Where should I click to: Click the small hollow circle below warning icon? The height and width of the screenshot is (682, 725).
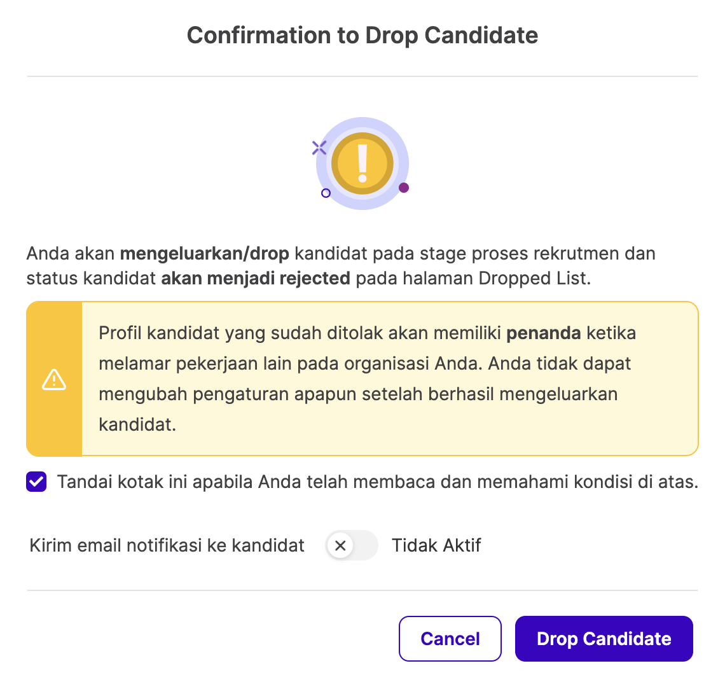(x=326, y=193)
